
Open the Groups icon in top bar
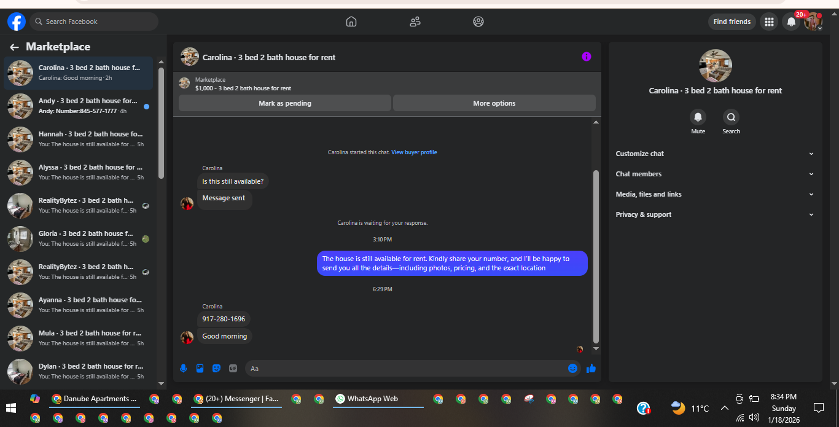(478, 22)
